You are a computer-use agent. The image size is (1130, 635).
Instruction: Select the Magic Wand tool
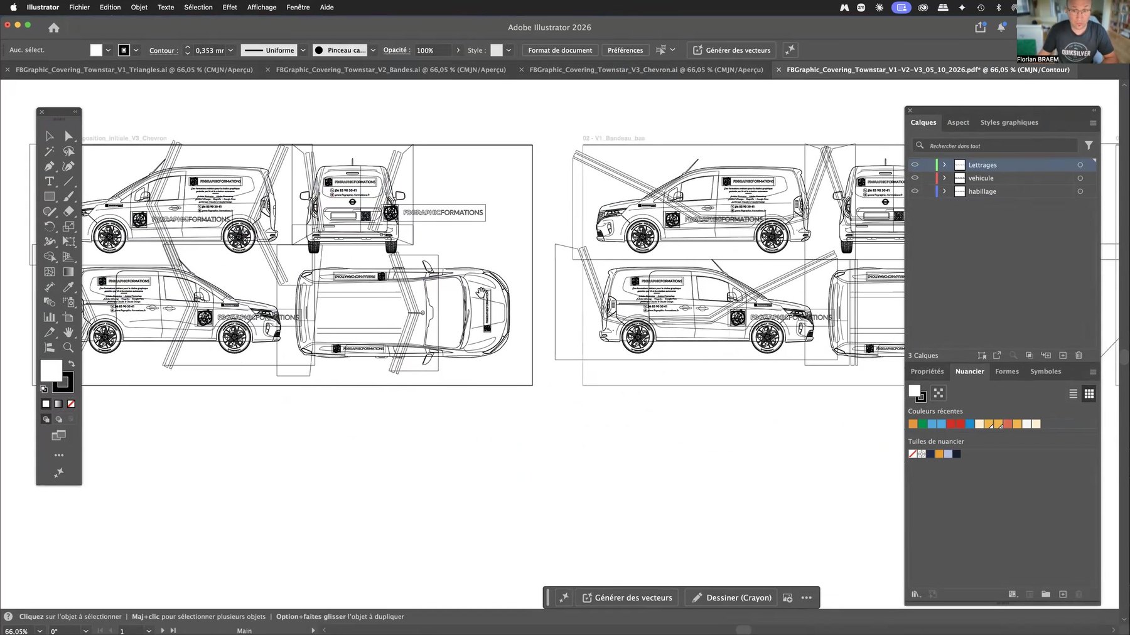[x=50, y=151]
